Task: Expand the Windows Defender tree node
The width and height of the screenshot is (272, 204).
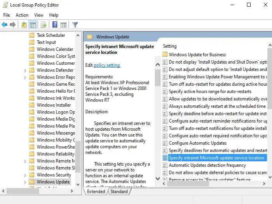Action: tap(25, 71)
